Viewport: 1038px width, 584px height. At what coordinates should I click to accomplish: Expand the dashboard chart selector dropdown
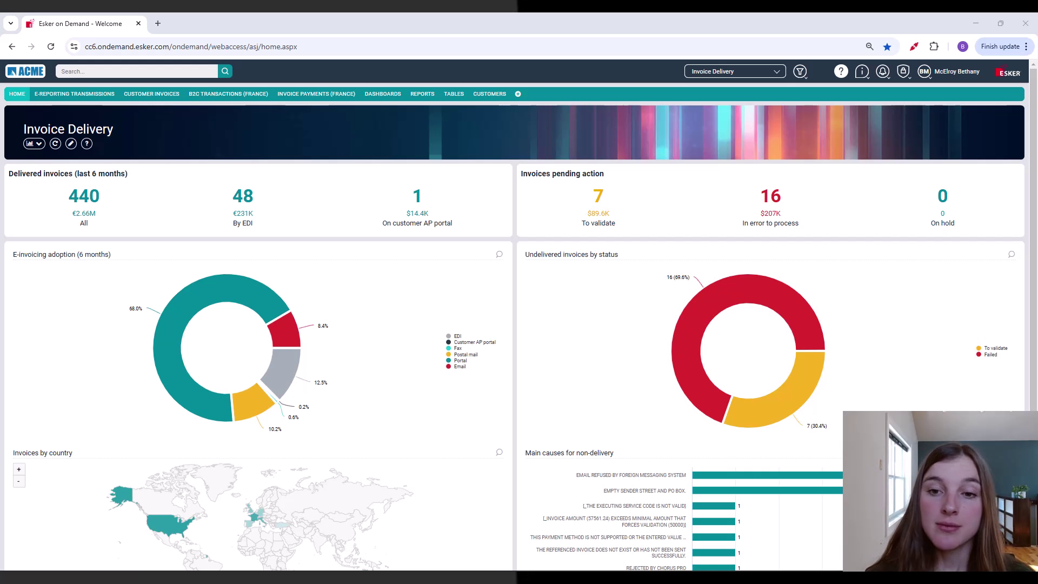click(34, 144)
